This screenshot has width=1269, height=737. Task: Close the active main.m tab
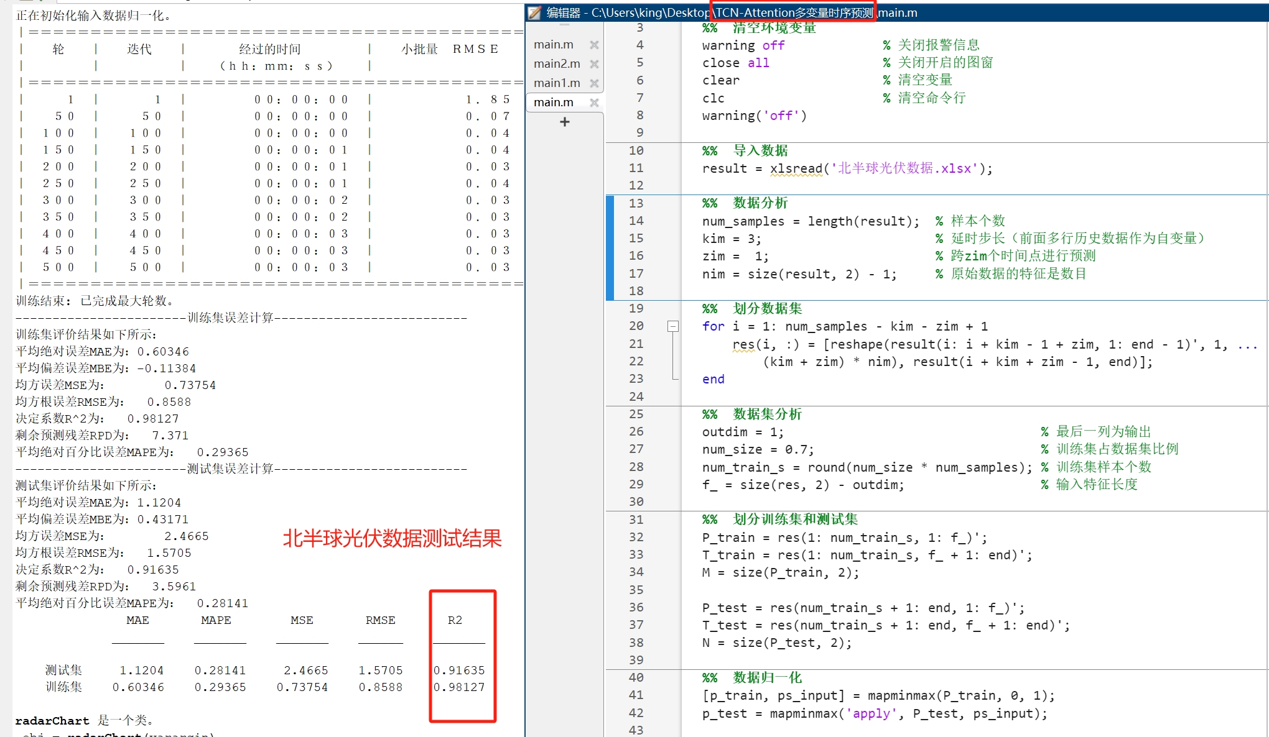point(594,102)
